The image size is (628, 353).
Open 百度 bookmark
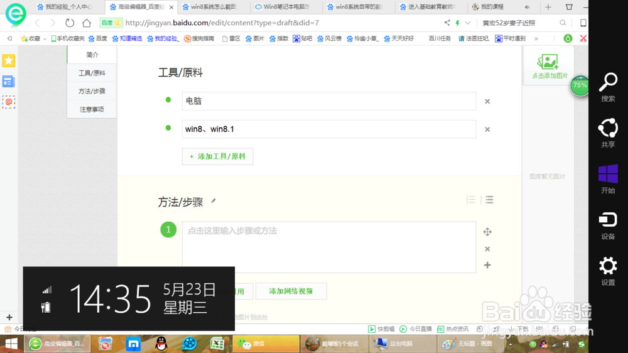click(98, 38)
